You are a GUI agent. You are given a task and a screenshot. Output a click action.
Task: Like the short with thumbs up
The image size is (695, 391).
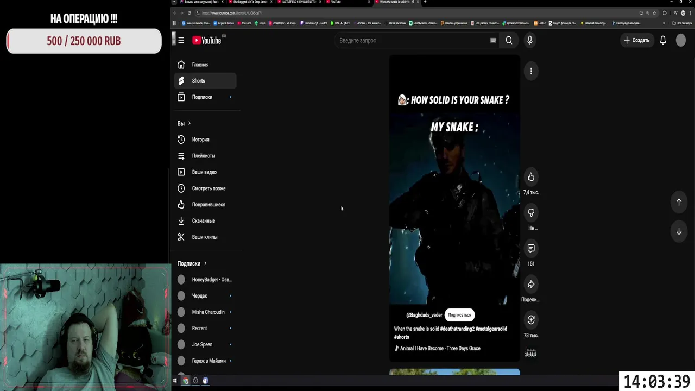click(531, 177)
